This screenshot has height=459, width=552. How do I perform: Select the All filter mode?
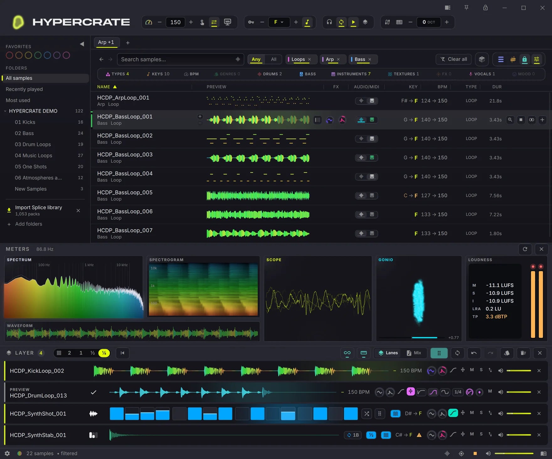click(x=273, y=59)
